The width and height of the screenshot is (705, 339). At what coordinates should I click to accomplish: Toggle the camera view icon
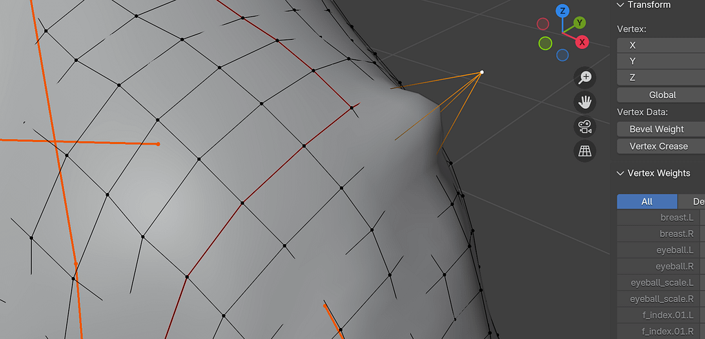(585, 126)
